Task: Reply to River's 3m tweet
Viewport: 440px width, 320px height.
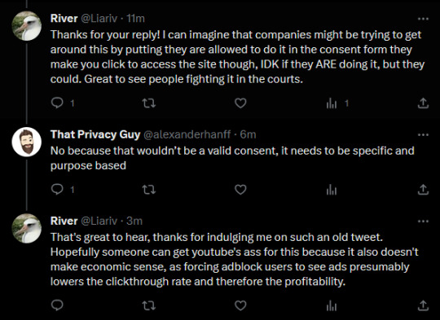Action: 57,305
